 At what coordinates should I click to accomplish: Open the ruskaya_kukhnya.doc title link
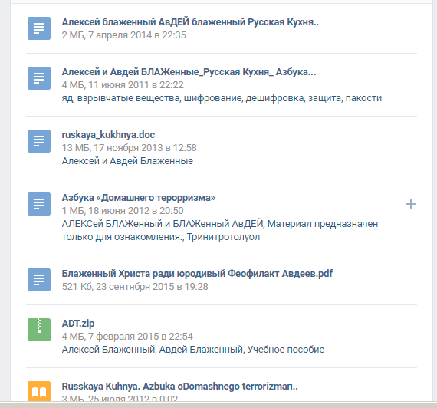[108, 135]
